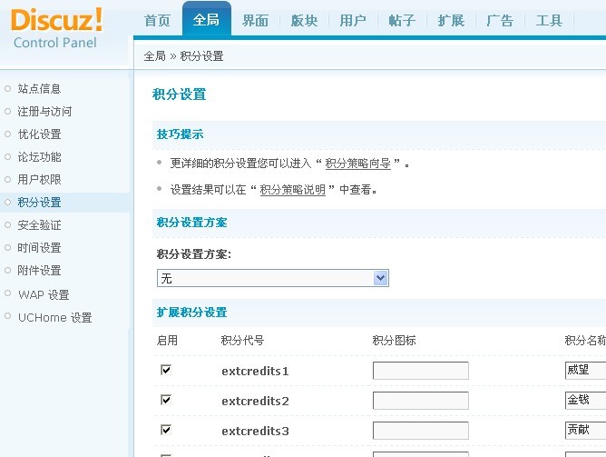Image resolution: width=606 pixels, height=457 pixels.
Task: Select the 全局 tab
Action: [x=206, y=19]
